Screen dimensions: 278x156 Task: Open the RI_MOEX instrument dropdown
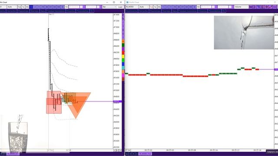pyautogui.click(x=132, y=7)
